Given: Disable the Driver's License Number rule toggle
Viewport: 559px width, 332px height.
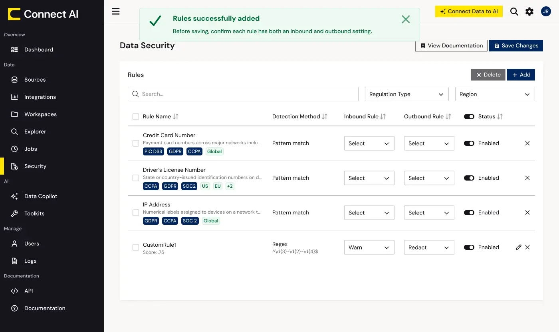Looking at the screenshot, I should click(x=469, y=178).
